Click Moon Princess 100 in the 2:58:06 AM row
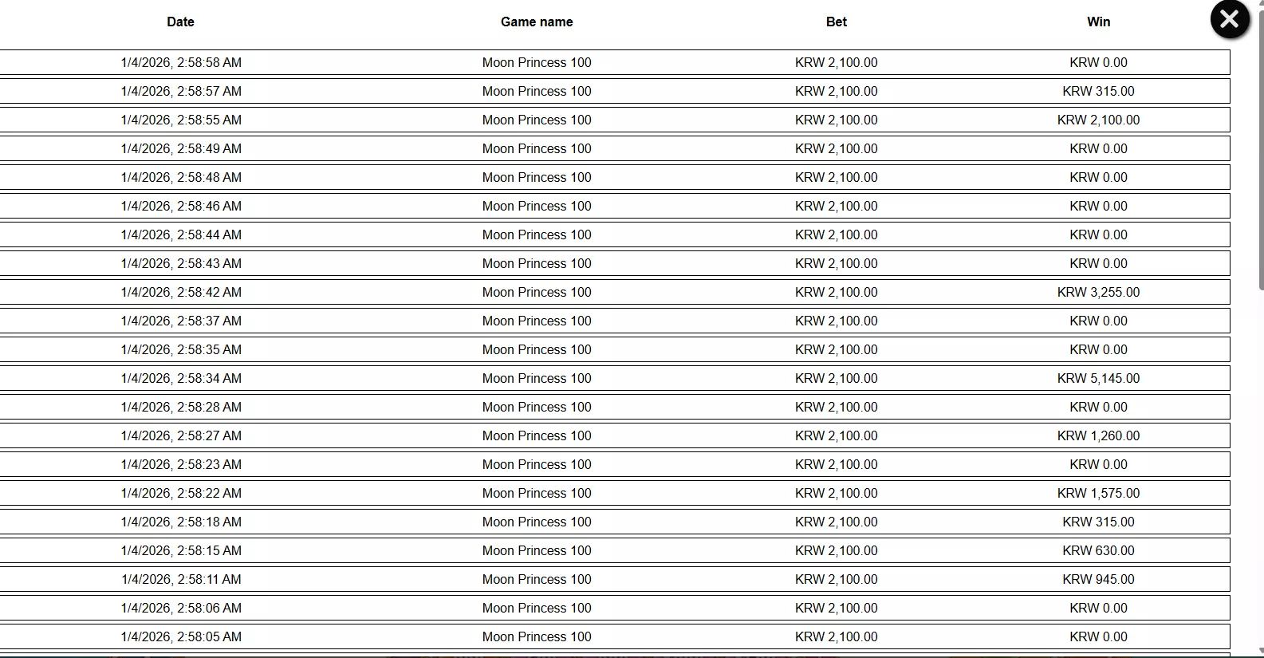1264x658 pixels. pos(537,608)
